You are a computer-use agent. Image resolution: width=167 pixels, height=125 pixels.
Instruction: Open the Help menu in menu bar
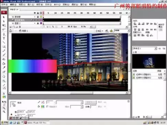click(x=92, y=4)
